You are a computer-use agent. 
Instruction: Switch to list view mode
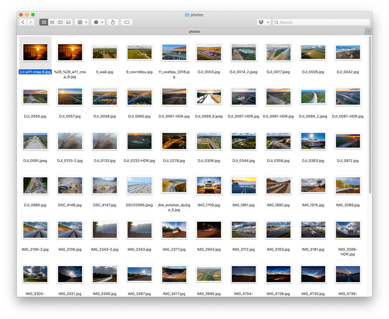coord(52,22)
